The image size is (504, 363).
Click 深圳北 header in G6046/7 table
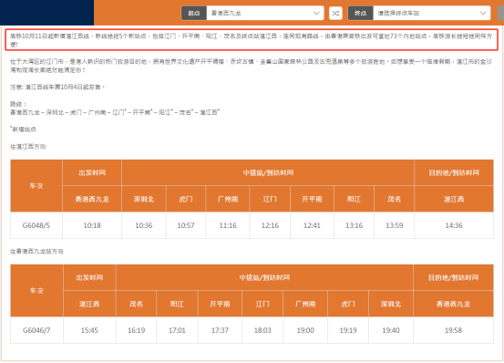[x=391, y=304]
